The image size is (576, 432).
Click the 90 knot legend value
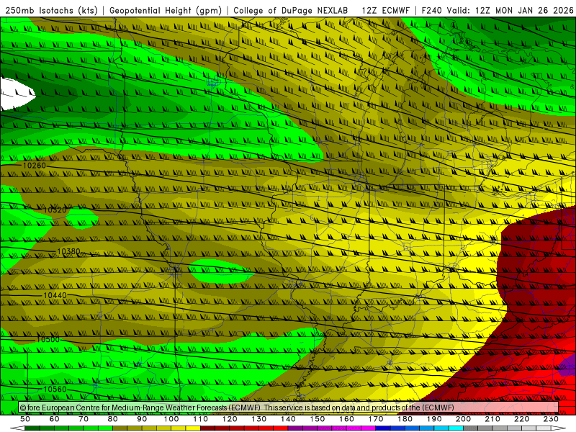pyautogui.click(x=142, y=419)
